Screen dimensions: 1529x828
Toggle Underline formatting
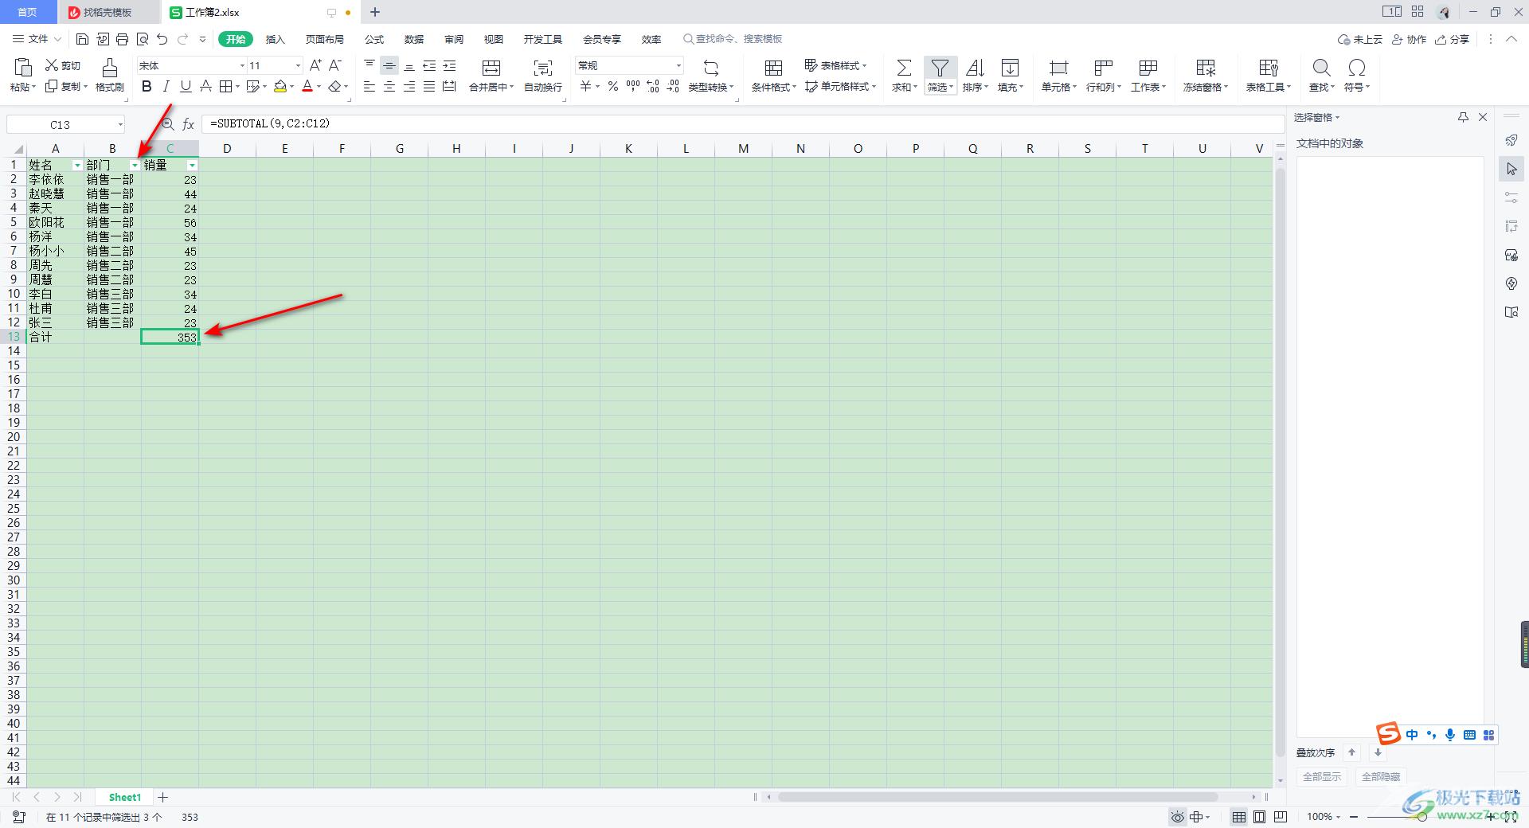click(x=186, y=86)
